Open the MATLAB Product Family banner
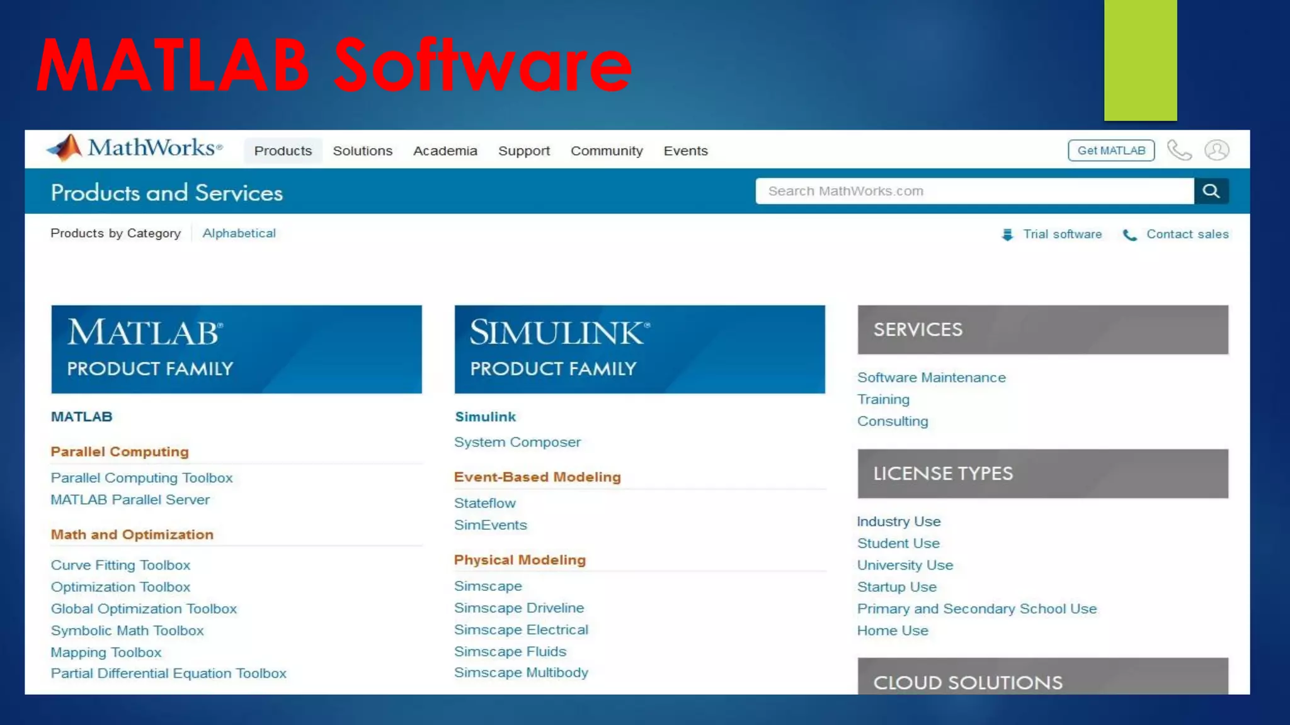Screen dimensions: 1290x725 [236, 349]
